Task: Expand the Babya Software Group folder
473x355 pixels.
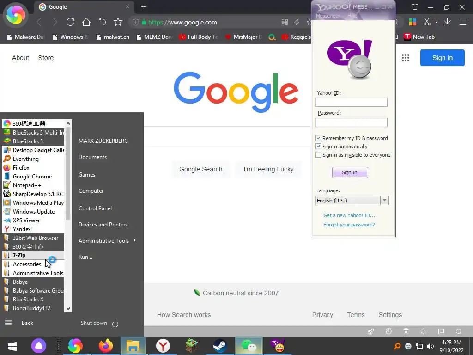Action: (x=33, y=291)
